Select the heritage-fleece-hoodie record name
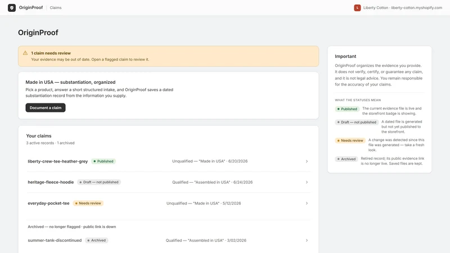 click(x=51, y=182)
